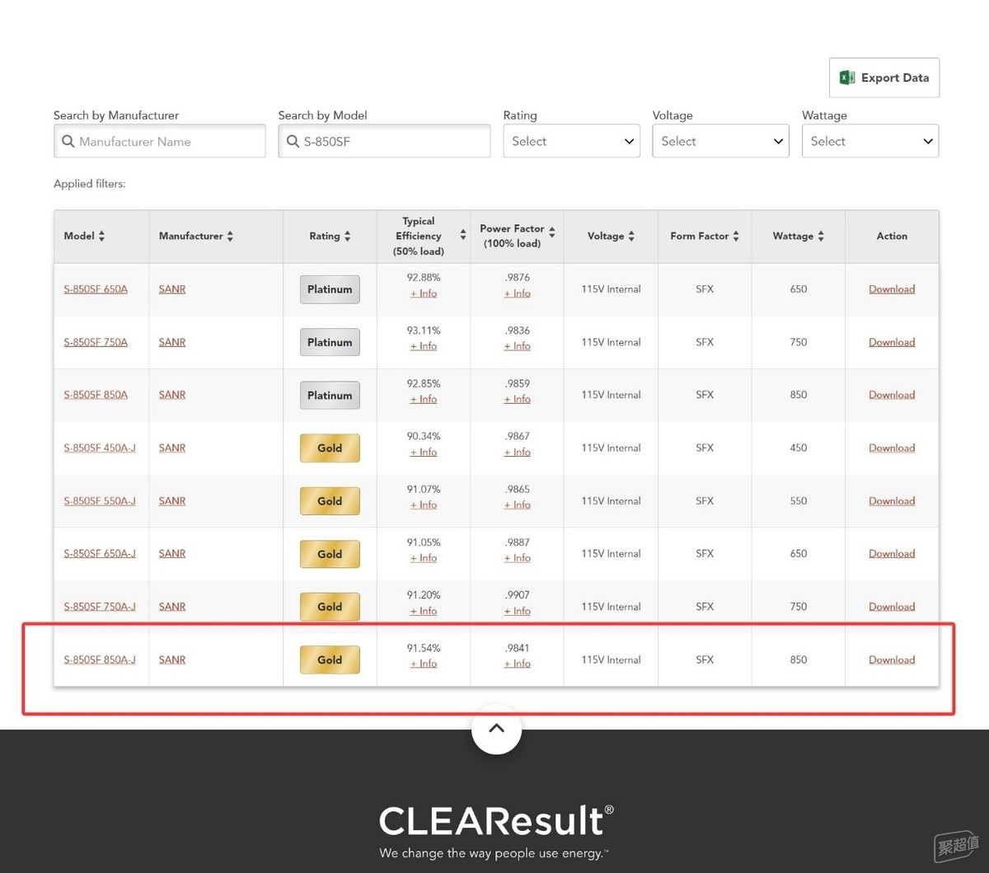Open the S-850SF 850A model link

click(96, 395)
